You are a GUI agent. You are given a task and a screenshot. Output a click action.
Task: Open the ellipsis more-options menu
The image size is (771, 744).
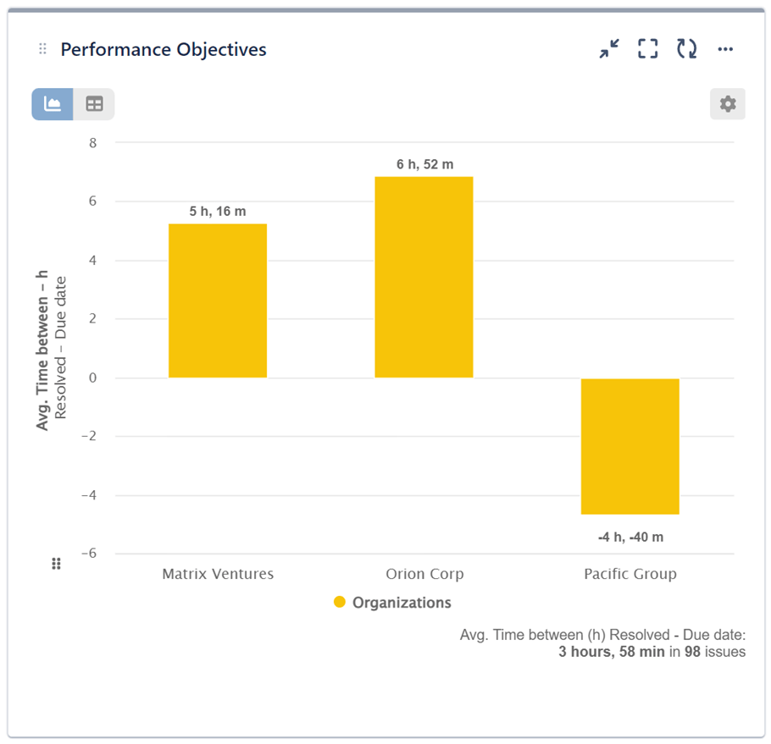725,49
